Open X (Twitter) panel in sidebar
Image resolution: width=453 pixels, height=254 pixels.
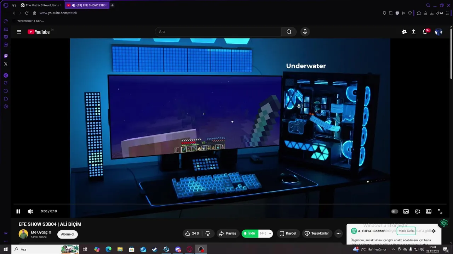[x=6, y=64]
